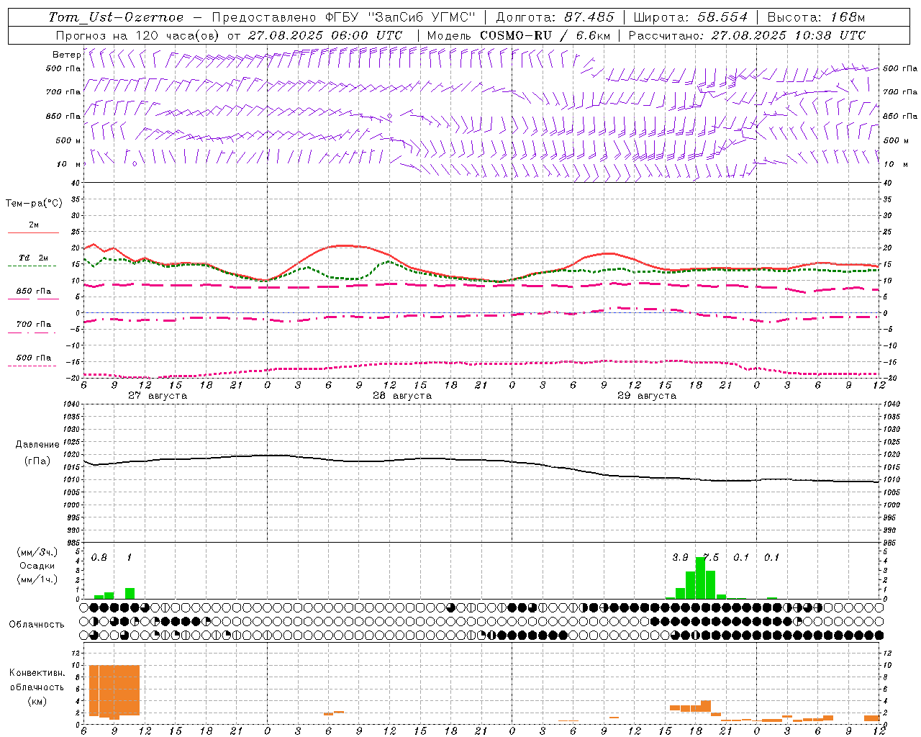Click the 'Осадки' precipitation label

tap(37, 566)
